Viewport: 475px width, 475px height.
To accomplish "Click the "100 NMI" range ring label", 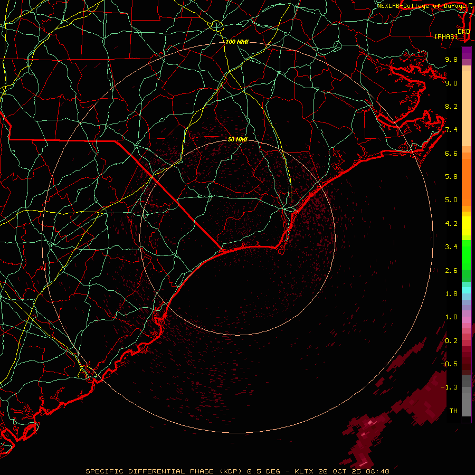I will point(237,42).
